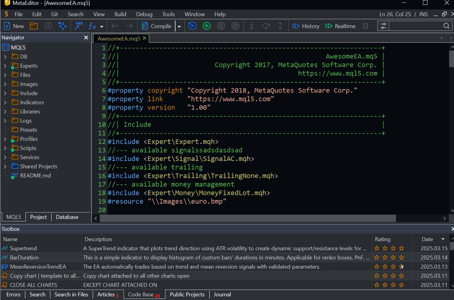Click the AI assistant sparkle icon

62,26
